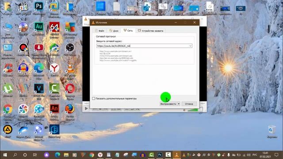Image resolution: width=283 pixels, height=159 pixels.
Task: Open File Explorer from the taskbar
Action: [66, 155]
